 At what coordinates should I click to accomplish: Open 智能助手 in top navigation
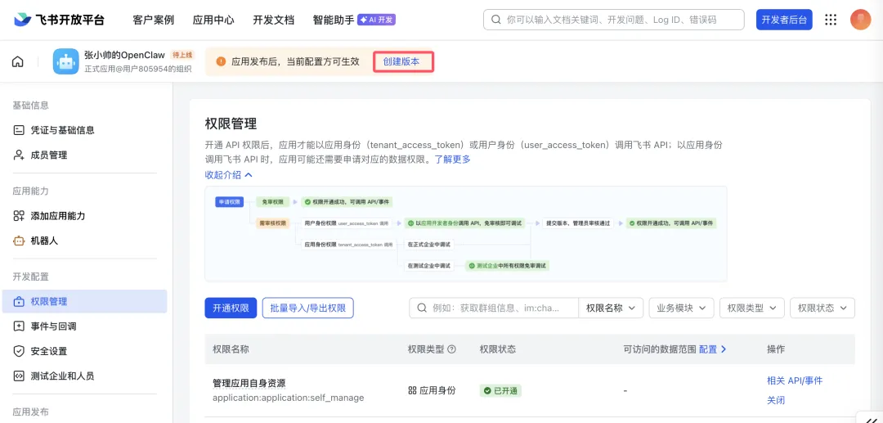(x=334, y=20)
